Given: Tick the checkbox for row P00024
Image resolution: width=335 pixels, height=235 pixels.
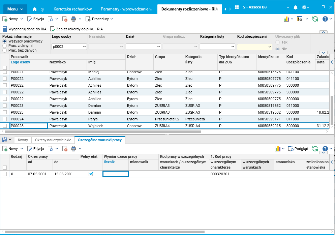Looking at the screenshot, I should [x=5, y=119].
